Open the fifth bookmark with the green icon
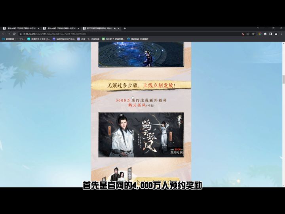The width and height of the screenshot is (285, 214). click(x=113, y=39)
